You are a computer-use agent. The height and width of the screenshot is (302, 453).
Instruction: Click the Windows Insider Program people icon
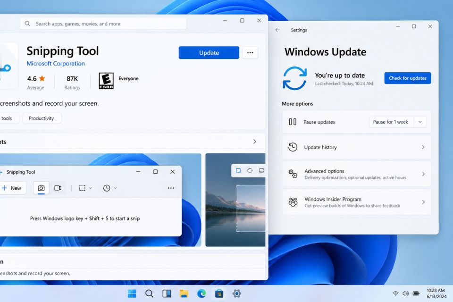tap(293, 201)
